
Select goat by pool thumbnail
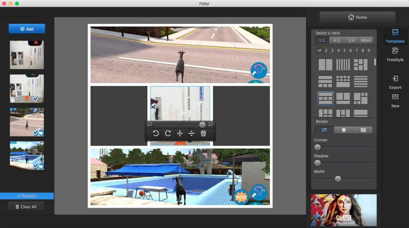[x=27, y=156]
